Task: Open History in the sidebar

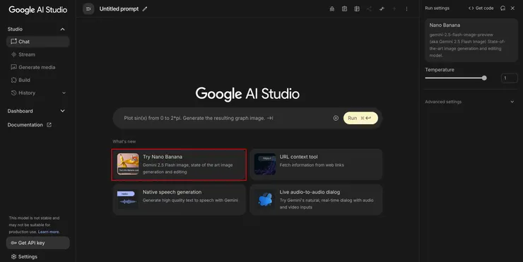Action: coord(37,93)
